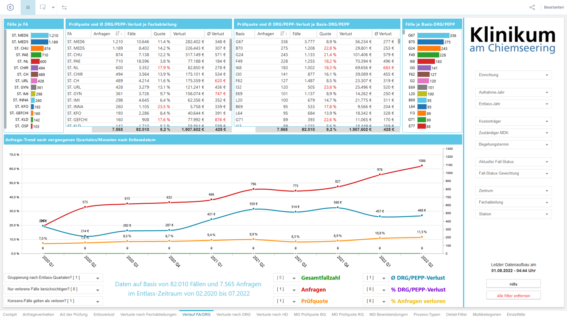Screen dimensions: 567x319
Task: Switch to the Anfrageverhalten tab
Action: 38,315
